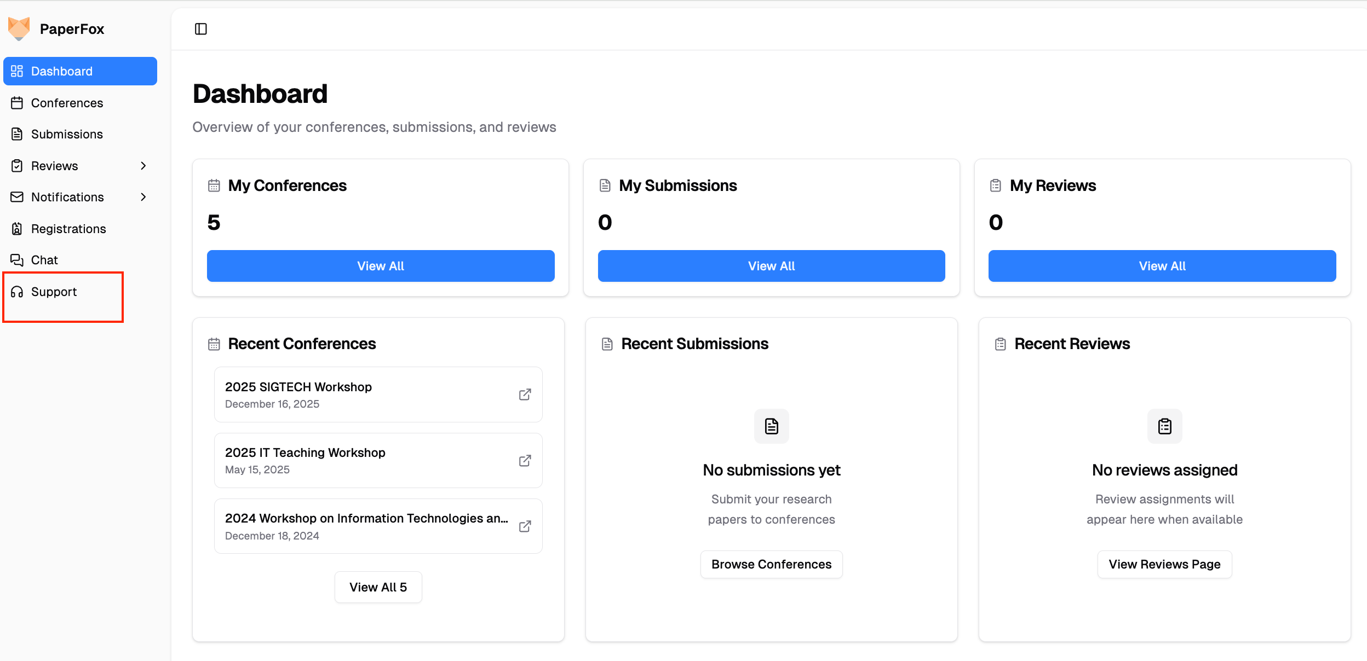Go to Submissions in the sidebar
1367x661 pixels.
[x=67, y=134]
